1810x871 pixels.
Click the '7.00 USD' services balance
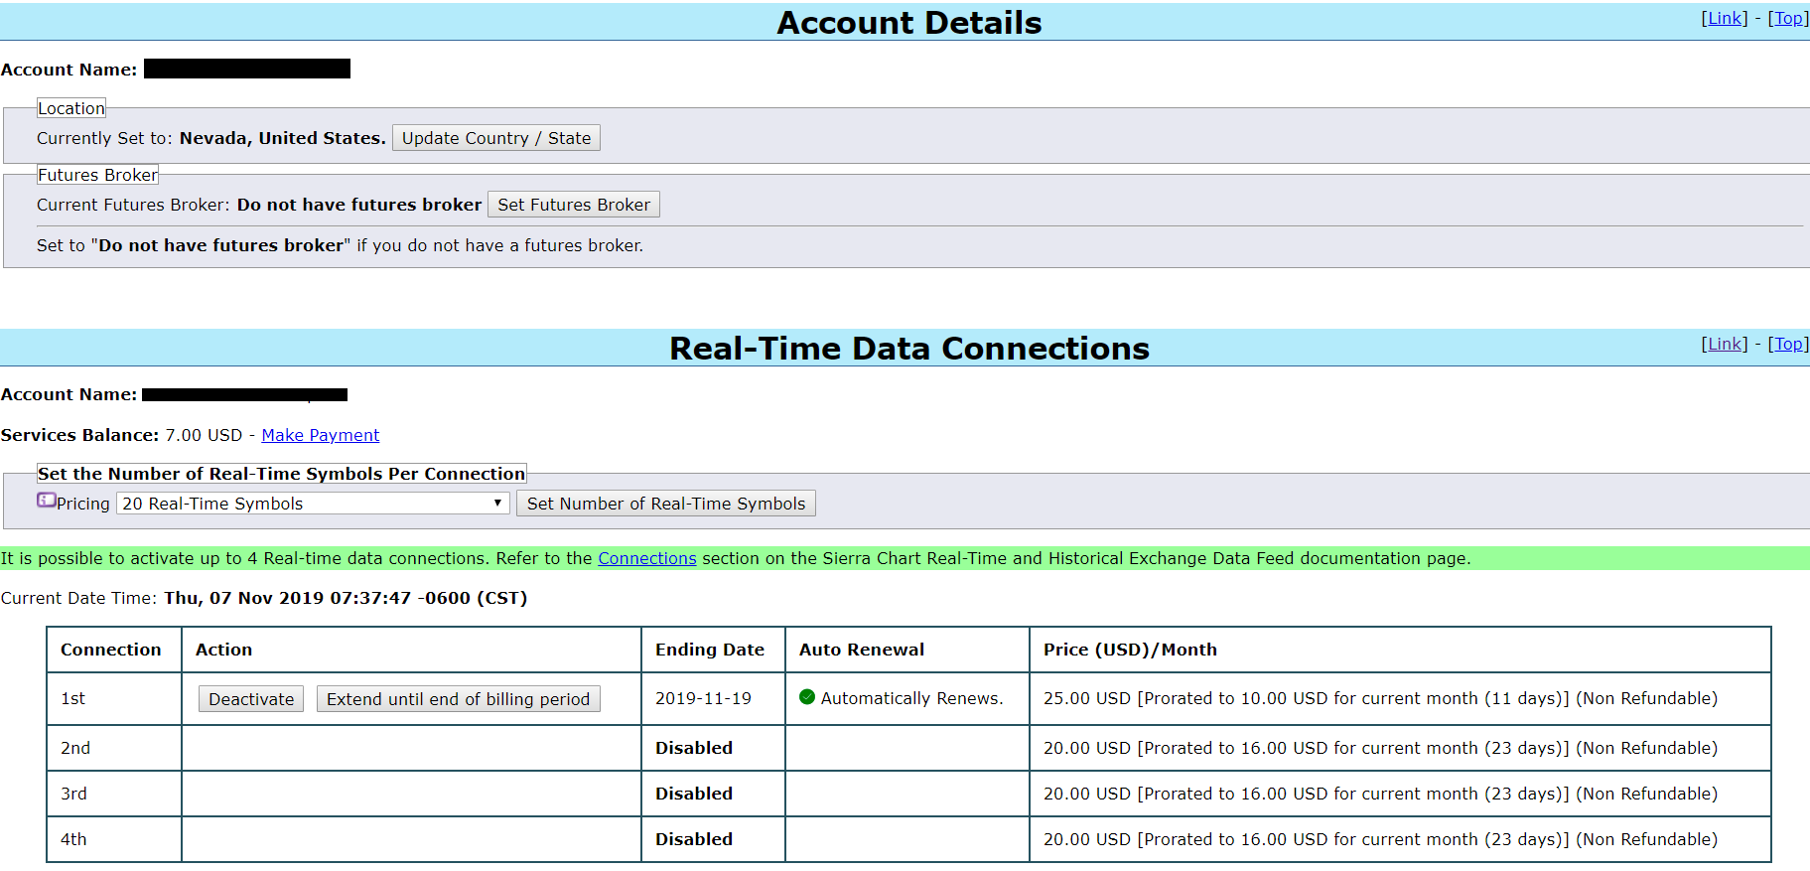click(x=204, y=435)
